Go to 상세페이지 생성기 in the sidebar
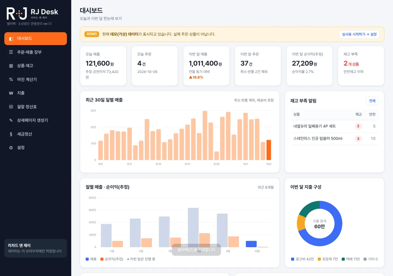The width and height of the screenshot is (393, 276). (35, 120)
